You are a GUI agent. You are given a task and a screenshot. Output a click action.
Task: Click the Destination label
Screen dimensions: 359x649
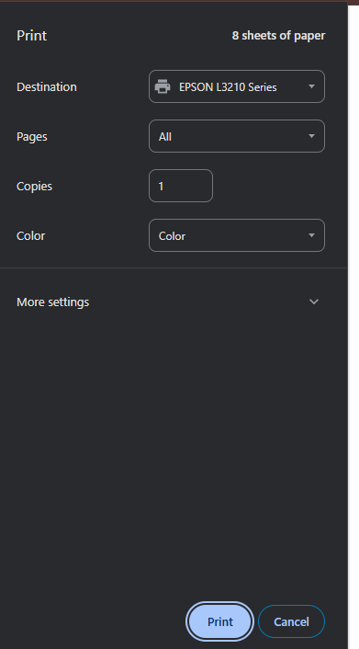(x=47, y=87)
